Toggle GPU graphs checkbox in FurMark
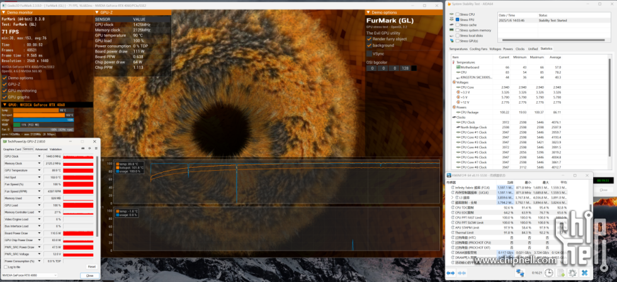The image size is (617, 282). click(x=4, y=97)
